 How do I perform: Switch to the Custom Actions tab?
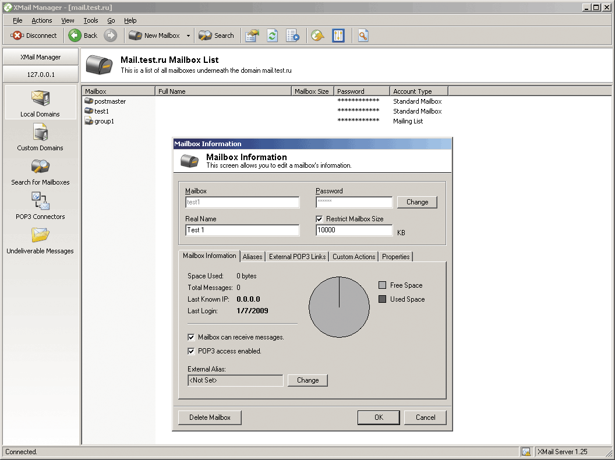click(354, 256)
